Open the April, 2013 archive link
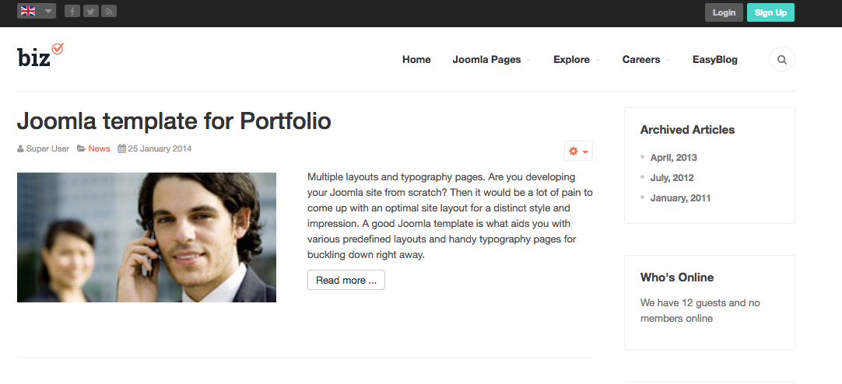 click(672, 157)
